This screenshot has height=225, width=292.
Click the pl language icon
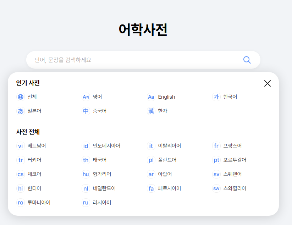[151, 160]
